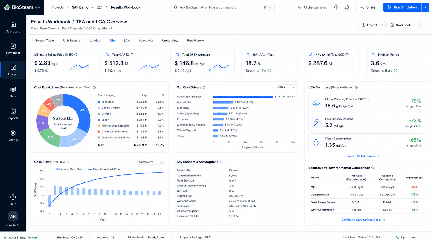The width and height of the screenshot is (433, 243).
Task: Go to Projects breadcrumb
Action: pos(57,7)
